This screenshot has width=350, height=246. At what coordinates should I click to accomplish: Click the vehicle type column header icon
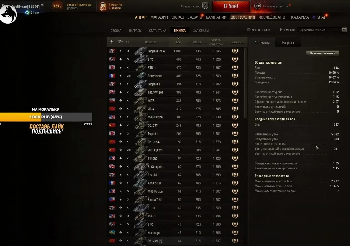pos(120,42)
